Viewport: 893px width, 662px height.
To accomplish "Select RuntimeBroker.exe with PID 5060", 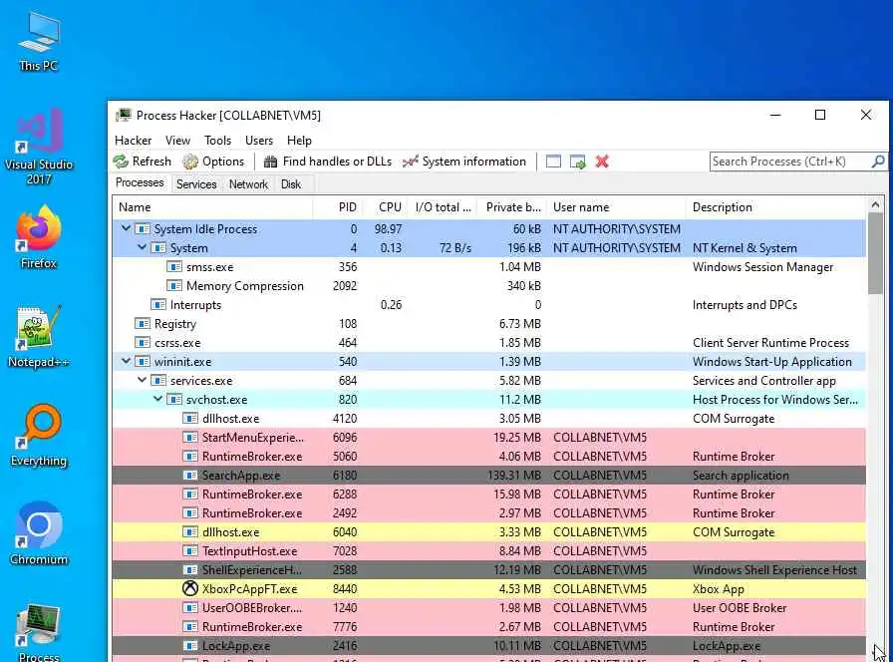I will point(489,457).
